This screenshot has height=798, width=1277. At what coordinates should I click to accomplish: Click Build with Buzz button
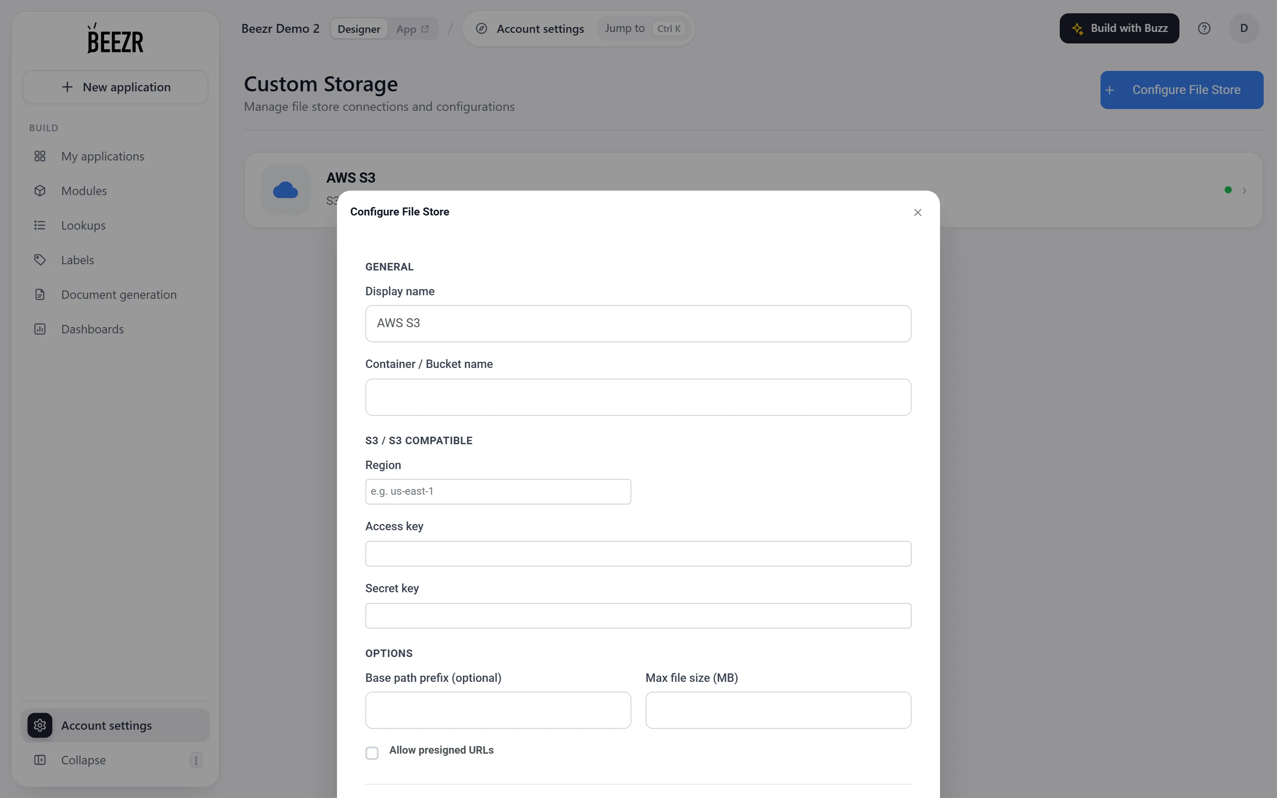click(x=1119, y=28)
